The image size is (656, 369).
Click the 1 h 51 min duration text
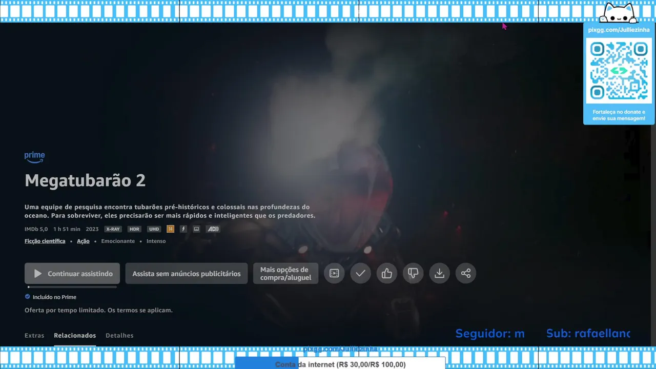67,229
